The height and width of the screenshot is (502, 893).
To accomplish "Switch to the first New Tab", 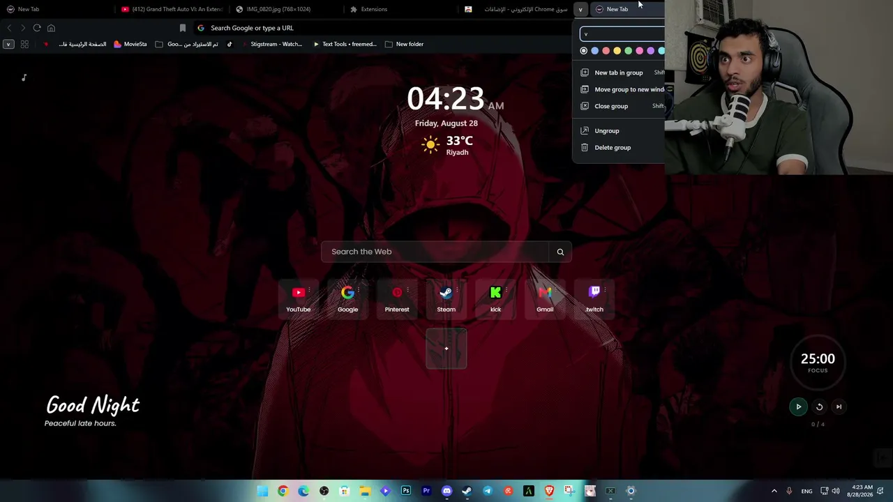I will coord(57,9).
